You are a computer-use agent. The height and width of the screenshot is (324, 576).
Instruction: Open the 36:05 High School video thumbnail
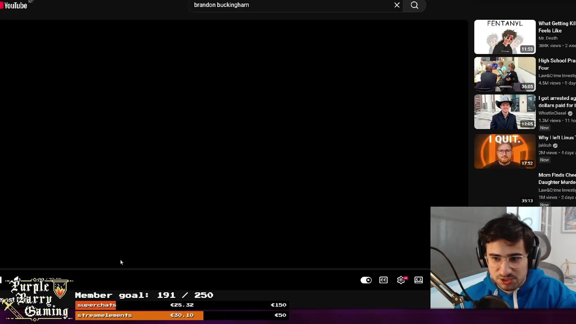(505, 74)
